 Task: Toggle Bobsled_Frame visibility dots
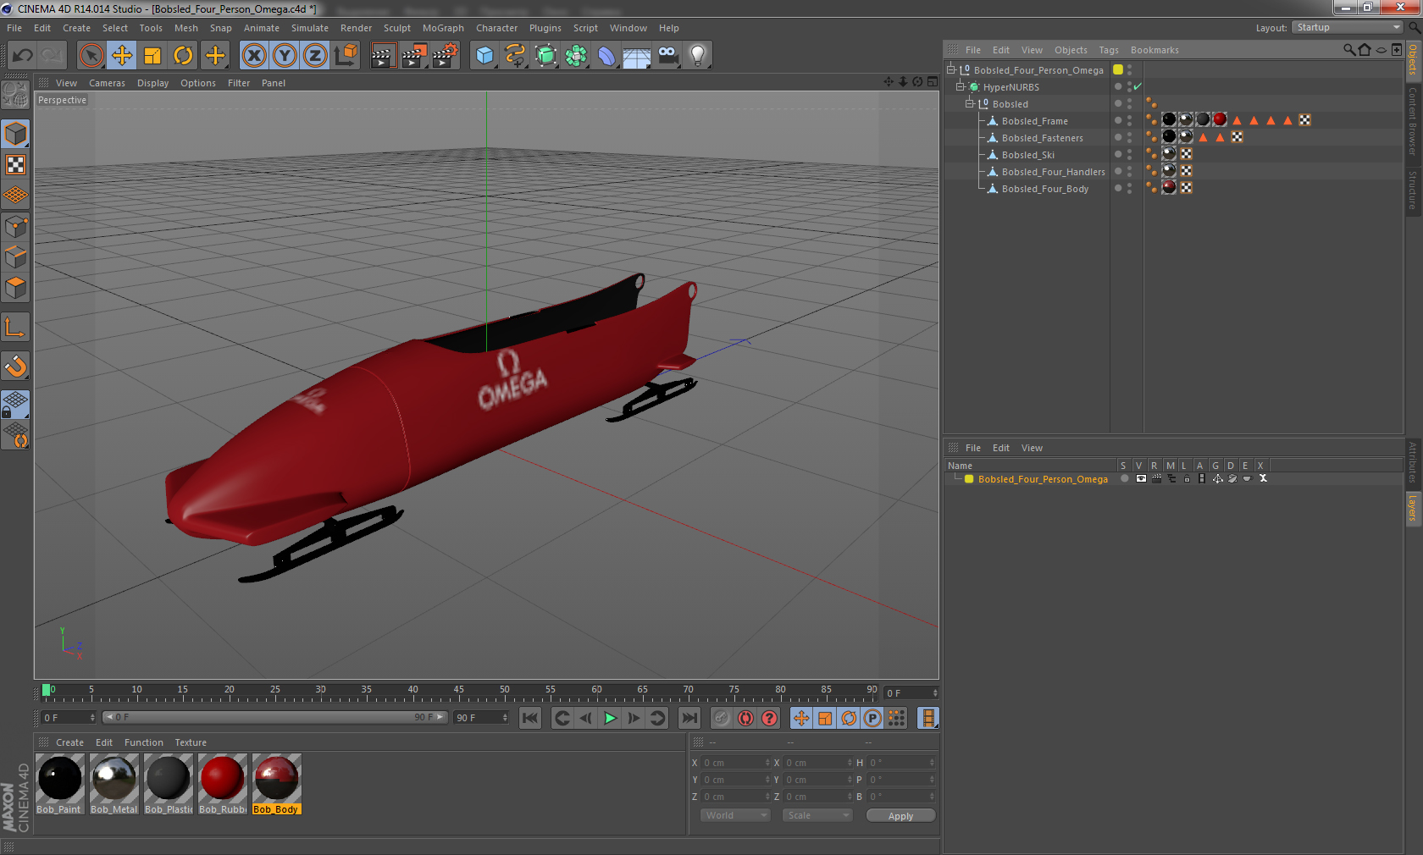(1129, 121)
